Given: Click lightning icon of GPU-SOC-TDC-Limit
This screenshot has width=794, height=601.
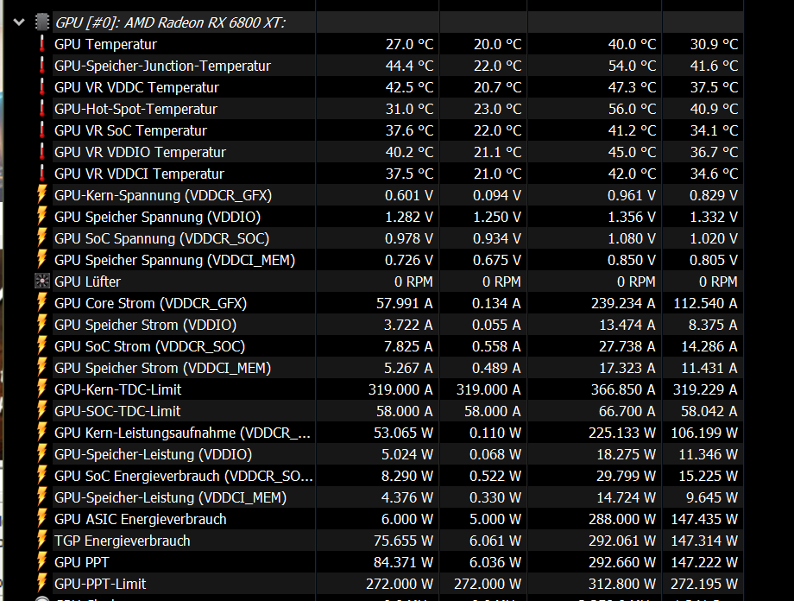Looking at the screenshot, I should point(42,411).
